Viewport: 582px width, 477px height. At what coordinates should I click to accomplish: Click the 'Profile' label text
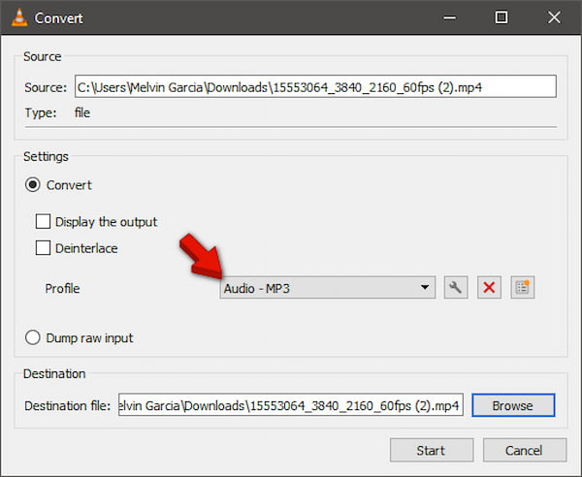point(62,288)
